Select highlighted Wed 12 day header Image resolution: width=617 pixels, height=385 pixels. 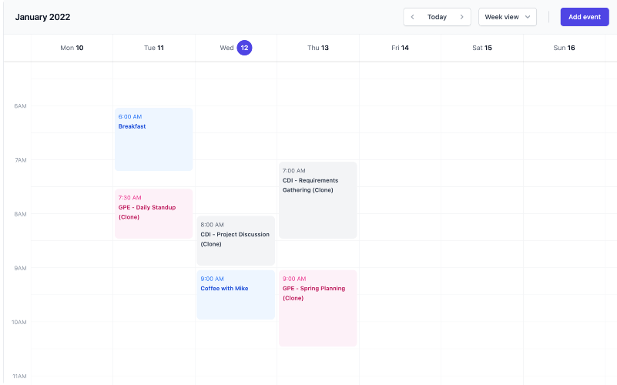click(236, 48)
